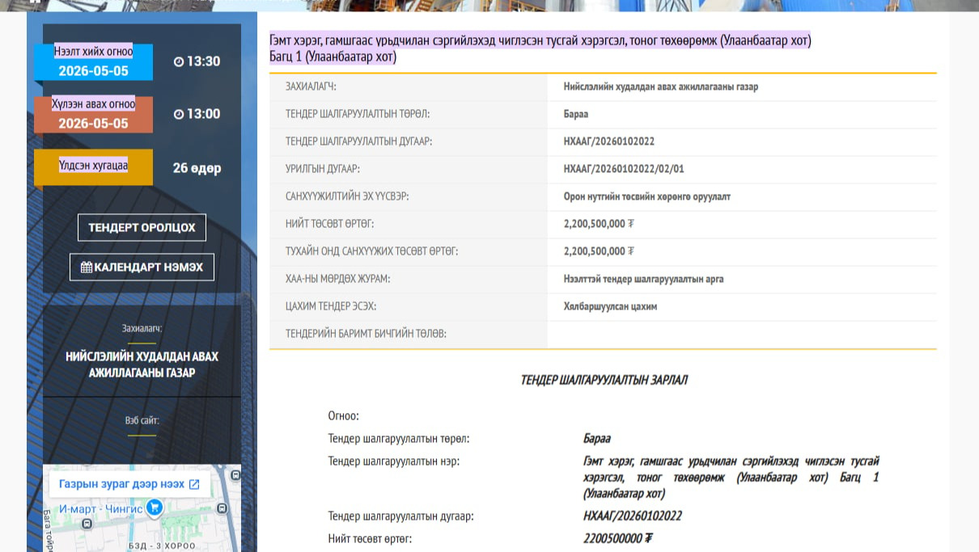Click the clock icon beside 13:00
The width and height of the screenshot is (979, 552).
point(179,115)
